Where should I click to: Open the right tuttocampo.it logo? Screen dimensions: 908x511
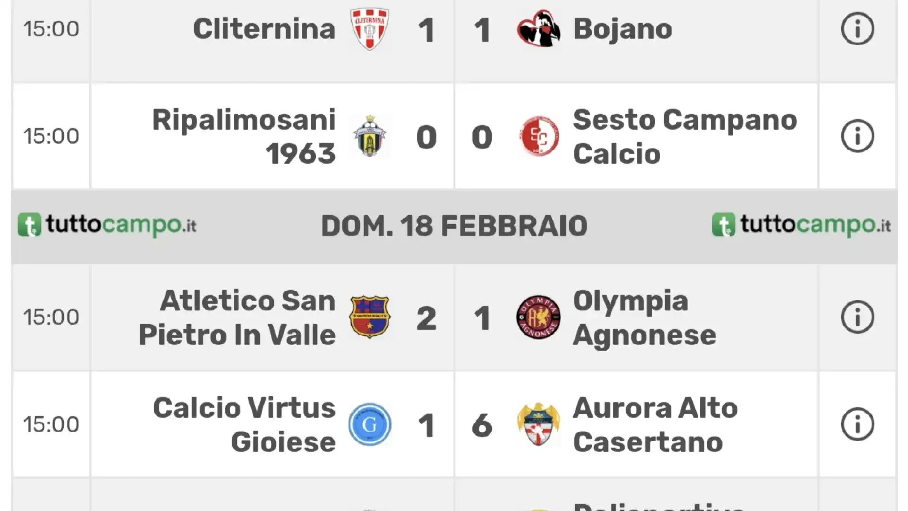(x=802, y=225)
